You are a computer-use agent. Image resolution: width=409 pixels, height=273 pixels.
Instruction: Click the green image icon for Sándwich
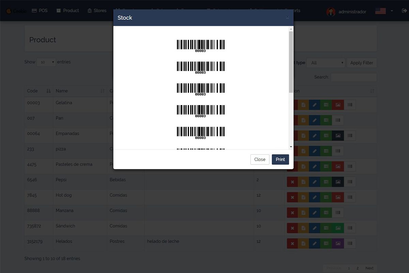(x=338, y=228)
